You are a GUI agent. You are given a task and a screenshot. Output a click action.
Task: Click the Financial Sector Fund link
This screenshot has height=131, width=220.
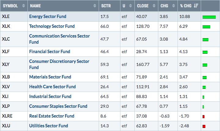coord(50,52)
